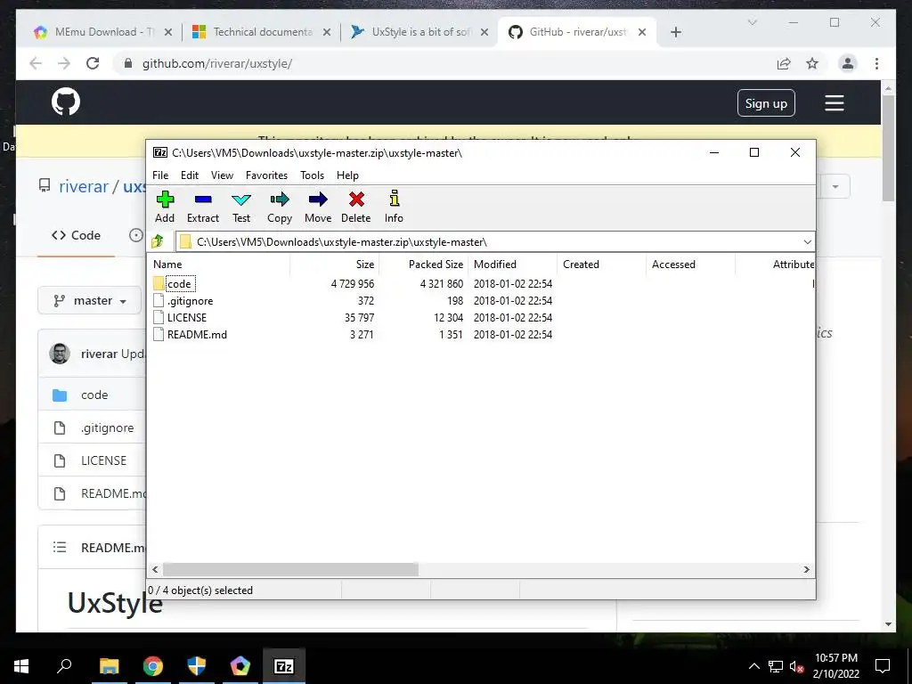Open the Help menu in 7-Zip
912x684 pixels.
347,175
